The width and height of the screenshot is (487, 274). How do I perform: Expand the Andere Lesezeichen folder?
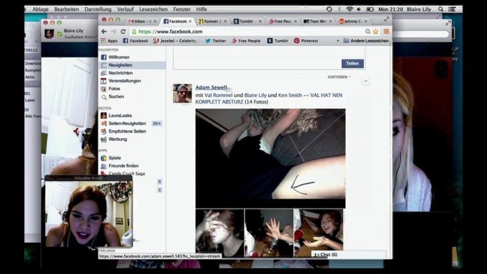[x=366, y=41]
